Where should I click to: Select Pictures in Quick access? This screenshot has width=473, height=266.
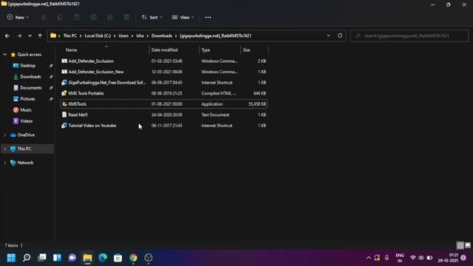click(27, 99)
